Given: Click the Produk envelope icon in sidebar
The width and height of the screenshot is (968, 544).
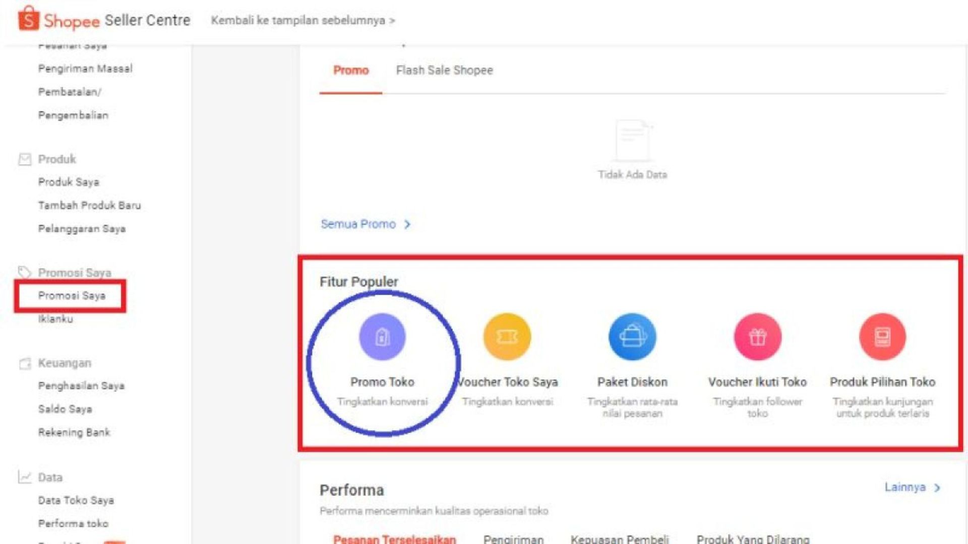Looking at the screenshot, I should pos(26,159).
